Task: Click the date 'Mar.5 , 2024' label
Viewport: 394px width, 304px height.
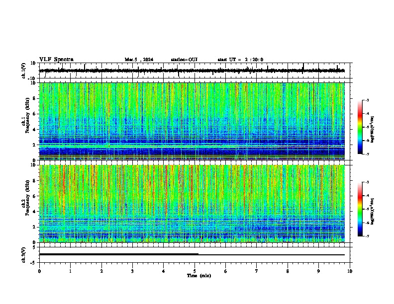Action: (x=139, y=60)
